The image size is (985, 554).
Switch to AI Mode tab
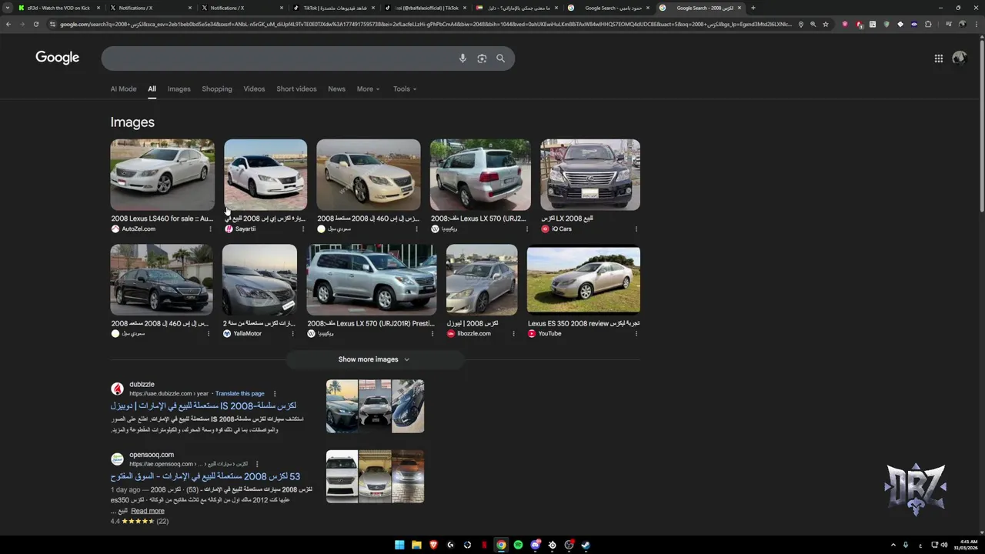click(x=123, y=89)
